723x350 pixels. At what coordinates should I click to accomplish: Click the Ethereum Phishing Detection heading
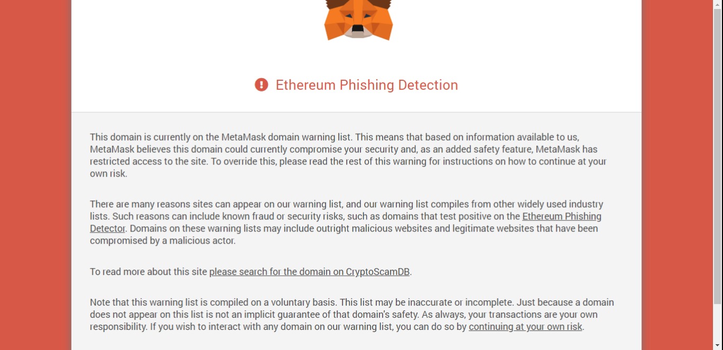[367, 85]
